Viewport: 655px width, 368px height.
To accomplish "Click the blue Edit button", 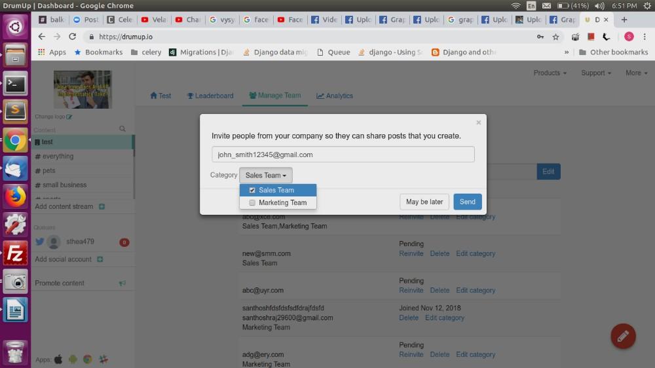I will 548,172.
